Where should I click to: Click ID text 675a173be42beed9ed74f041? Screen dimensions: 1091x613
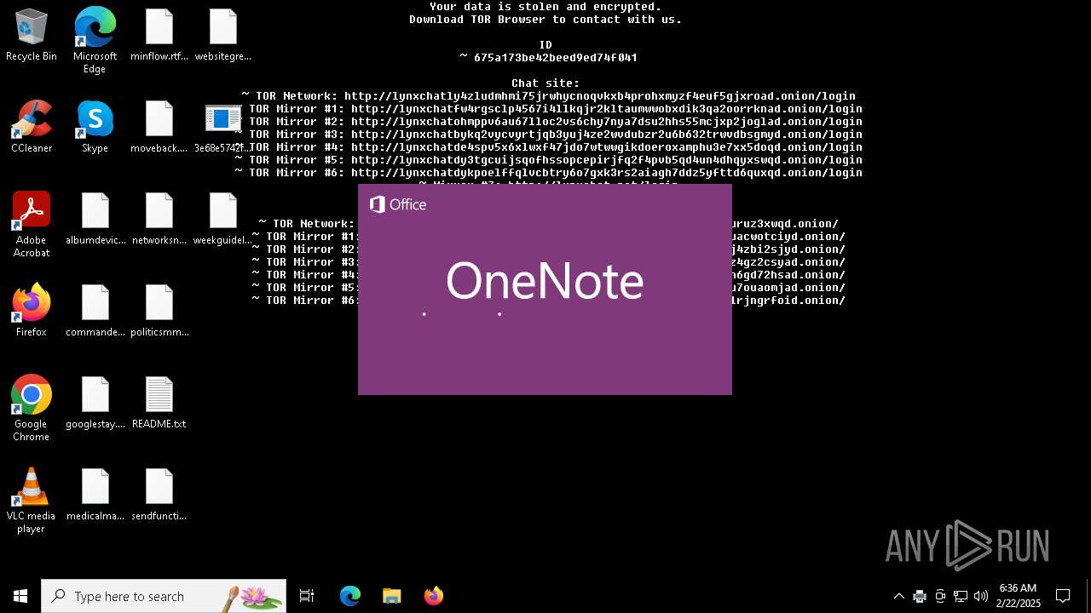(556, 58)
